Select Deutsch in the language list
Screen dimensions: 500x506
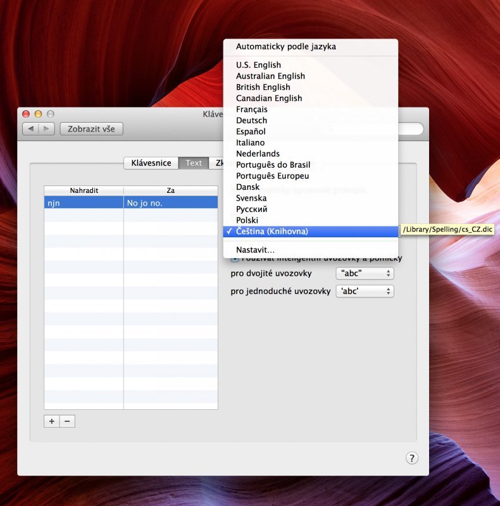pyautogui.click(x=251, y=120)
